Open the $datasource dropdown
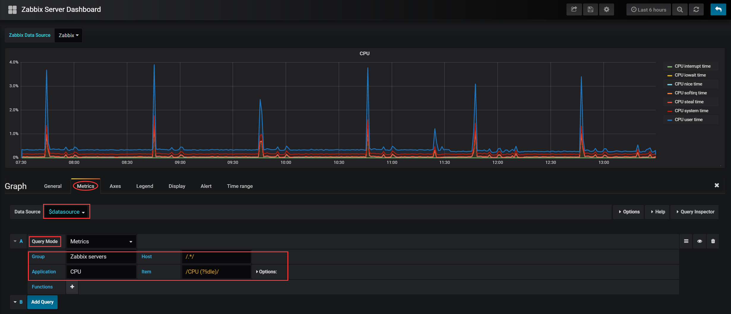The image size is (731, 314). 67,212
